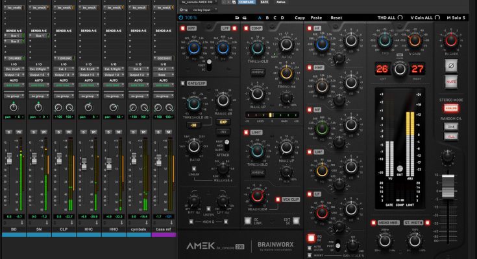The height and width of the screenshot is (259, 477).
Task: Click the CLP channel volume fader
Action: coord(60,157)
